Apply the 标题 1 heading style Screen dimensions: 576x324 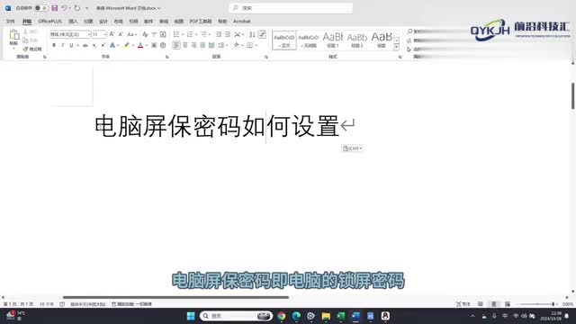[333, 40]
